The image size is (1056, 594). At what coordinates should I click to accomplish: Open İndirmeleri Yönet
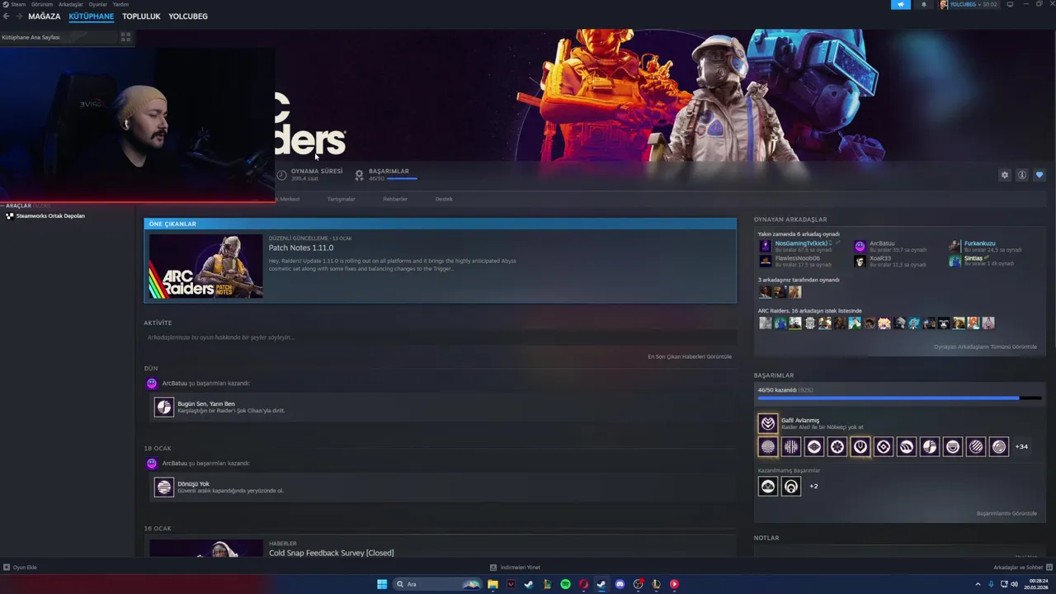(515, 568)
